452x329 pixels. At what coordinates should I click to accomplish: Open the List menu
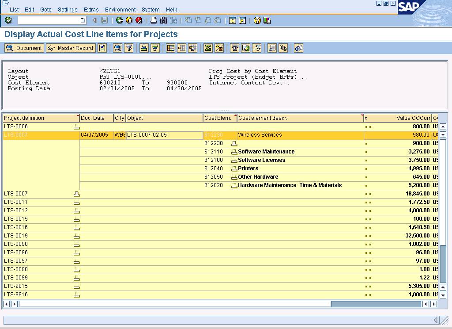[14, 10]
